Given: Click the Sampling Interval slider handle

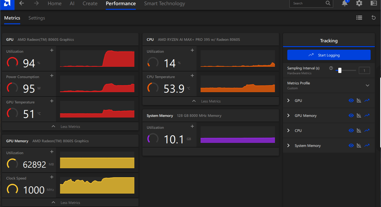Looking at the screenshot, I should [x=340, y=70].
